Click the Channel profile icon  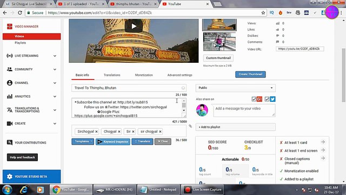click(x=10, y=83)
